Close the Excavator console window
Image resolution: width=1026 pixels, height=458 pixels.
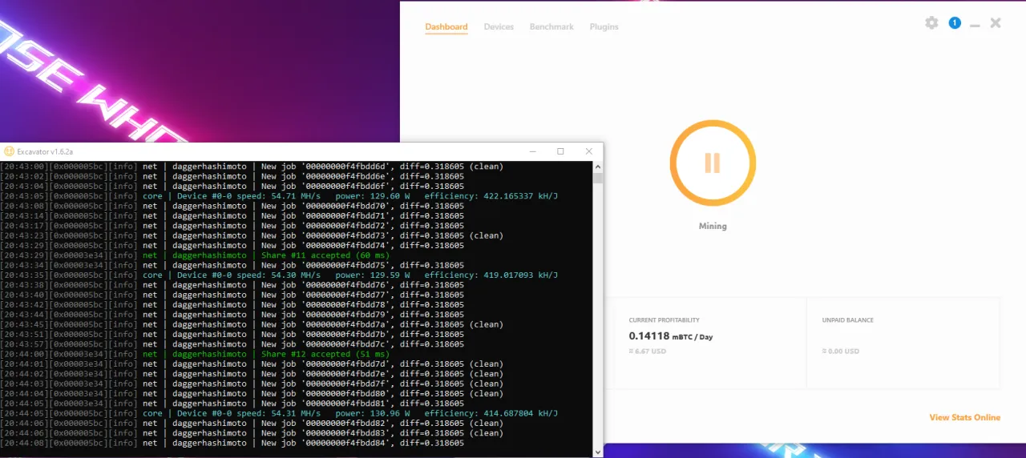[x=590, y=151]
